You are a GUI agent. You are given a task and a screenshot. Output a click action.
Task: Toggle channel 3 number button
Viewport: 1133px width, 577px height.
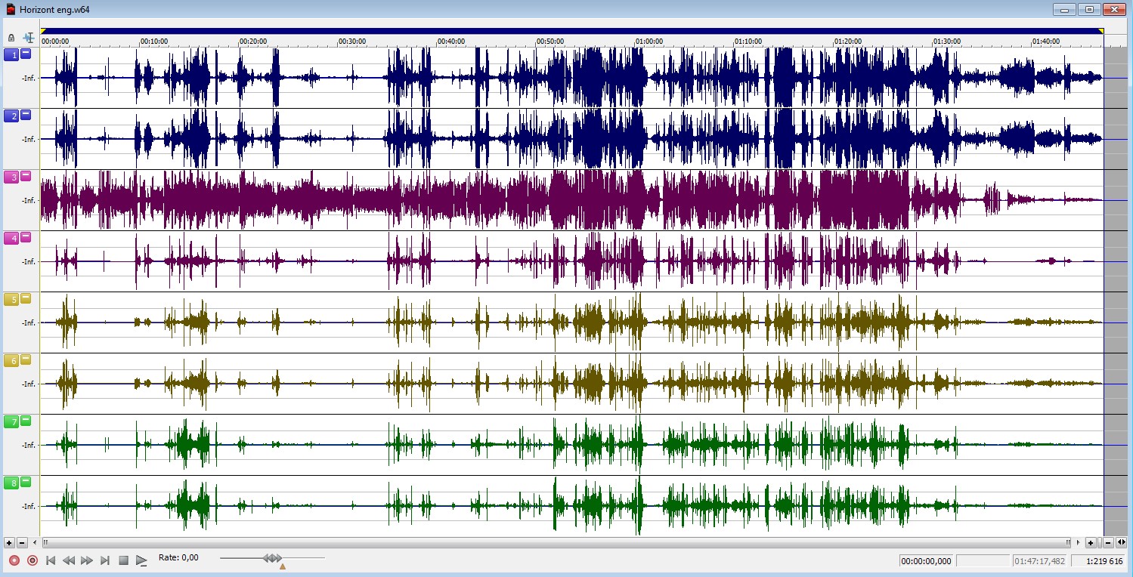(x=11, y=177)
